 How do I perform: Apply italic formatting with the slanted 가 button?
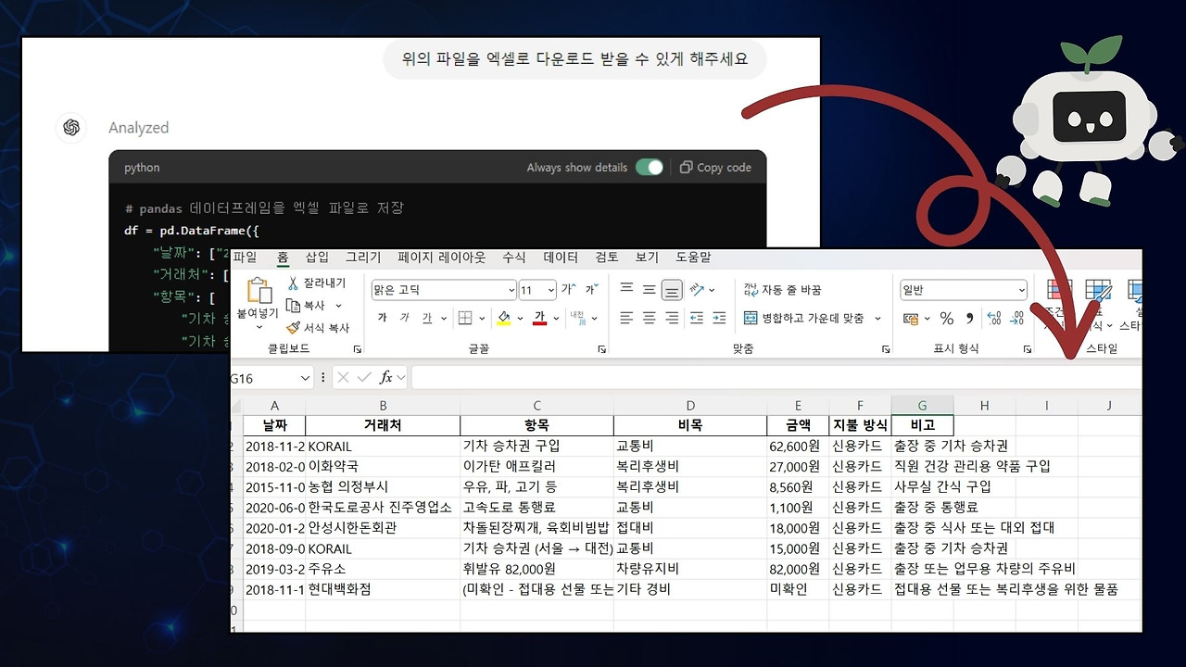(x=404, y=318)
